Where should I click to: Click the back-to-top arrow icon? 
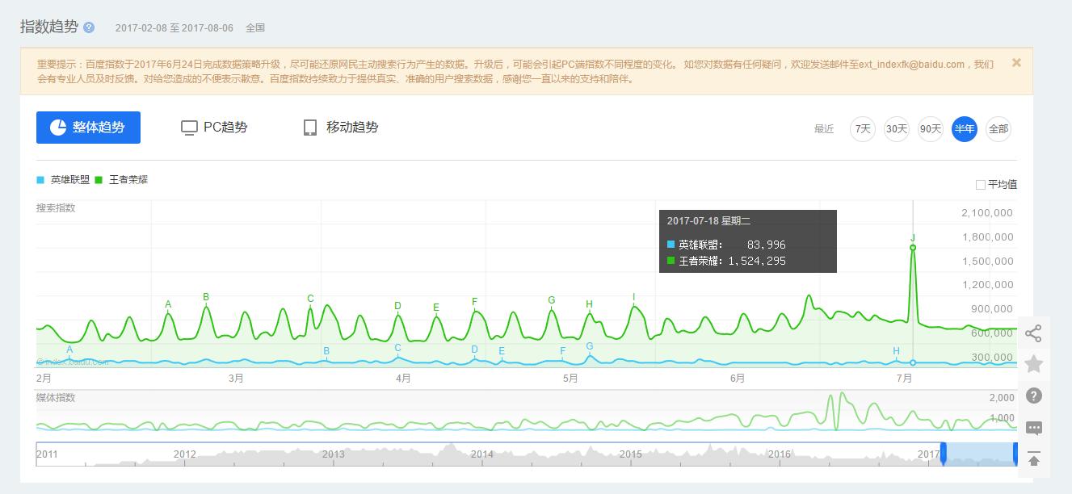pos(1033,458)
